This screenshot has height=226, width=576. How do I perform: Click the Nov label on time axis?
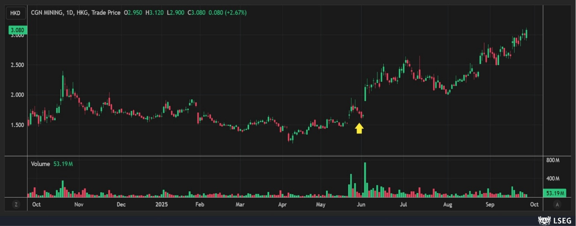coord(79,205)
